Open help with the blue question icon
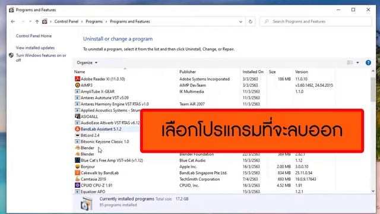Image resolution: width=380 pixels, height=214 pixels. coord(368,62)
